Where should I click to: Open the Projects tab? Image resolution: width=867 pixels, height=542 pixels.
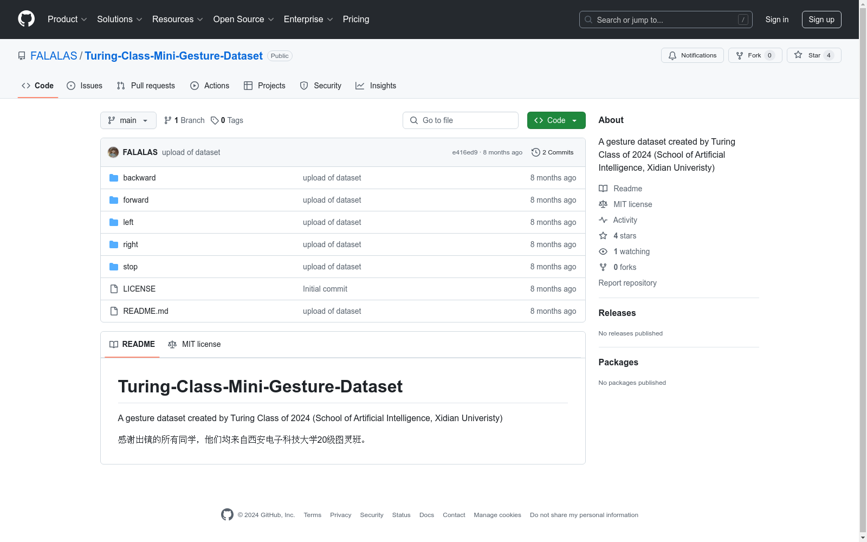pyautogui.click(x=264, y=86)
